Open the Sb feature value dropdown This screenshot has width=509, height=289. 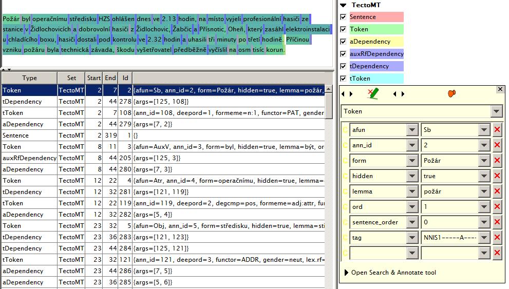click(484, 130)
